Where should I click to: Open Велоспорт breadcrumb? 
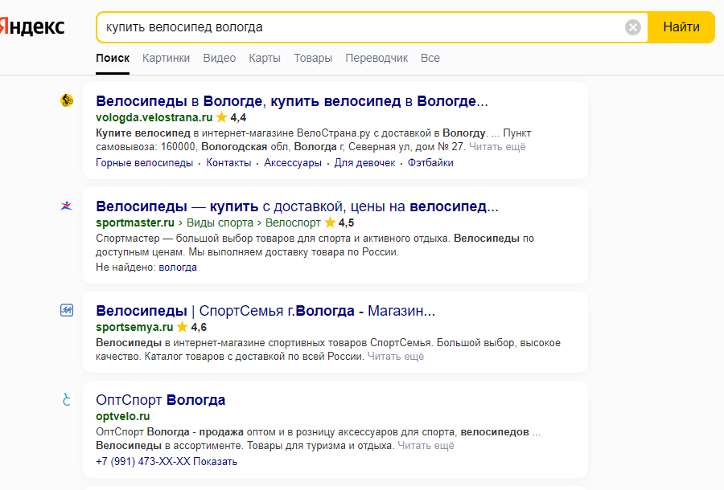[293, 223]
